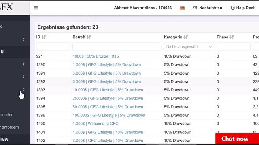Click the envelope icon beside Nachrichten
Viewport: 259px width, 145px height.
click(195, 8)
